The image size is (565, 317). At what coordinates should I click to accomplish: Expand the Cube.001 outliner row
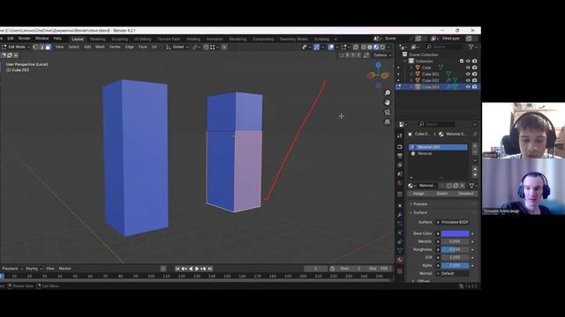[x=411, y=74]
